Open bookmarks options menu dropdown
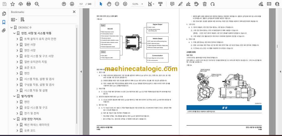282x136 pixels. click(14, 20)
